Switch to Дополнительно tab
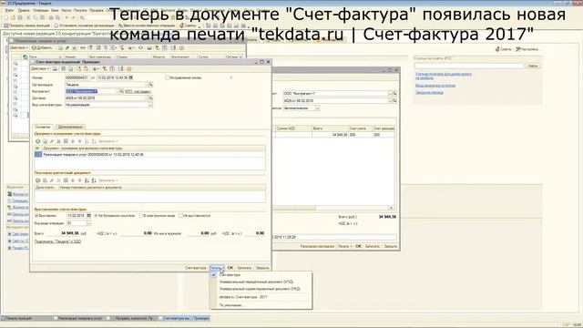583x328 pixels. tap(70, 128)
